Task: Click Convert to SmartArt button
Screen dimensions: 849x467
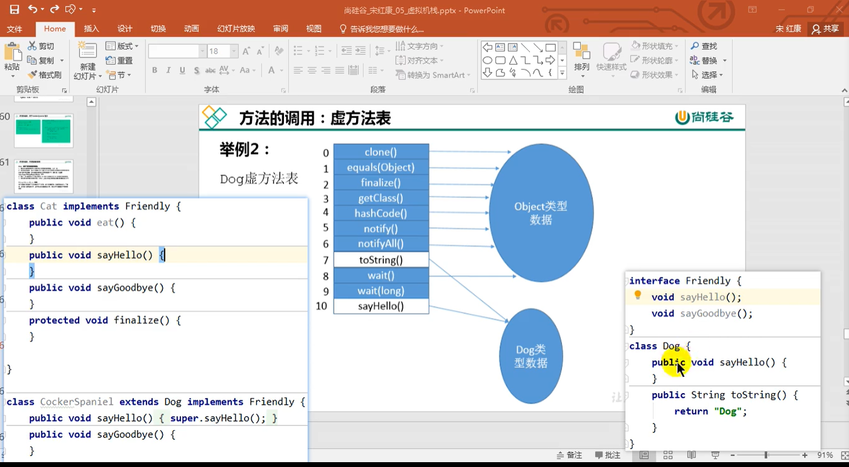Action: [434, 75]
